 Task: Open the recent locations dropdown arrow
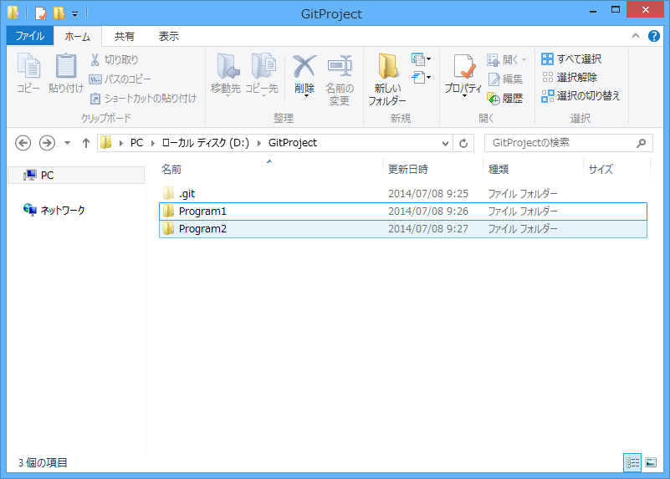click(x=67, y=143)
